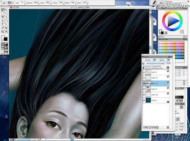Click the document zoom slider at bottom
This screenshot has width=190, height=141.
coord(26,139)
